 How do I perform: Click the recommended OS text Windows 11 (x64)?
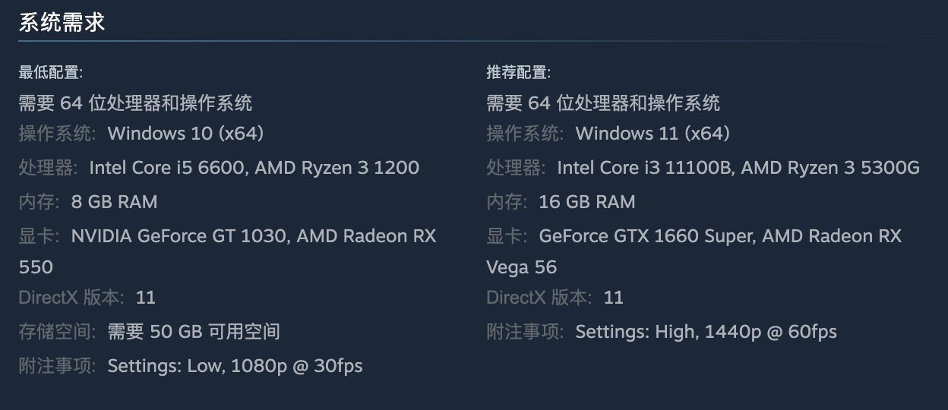click(653, 134)
